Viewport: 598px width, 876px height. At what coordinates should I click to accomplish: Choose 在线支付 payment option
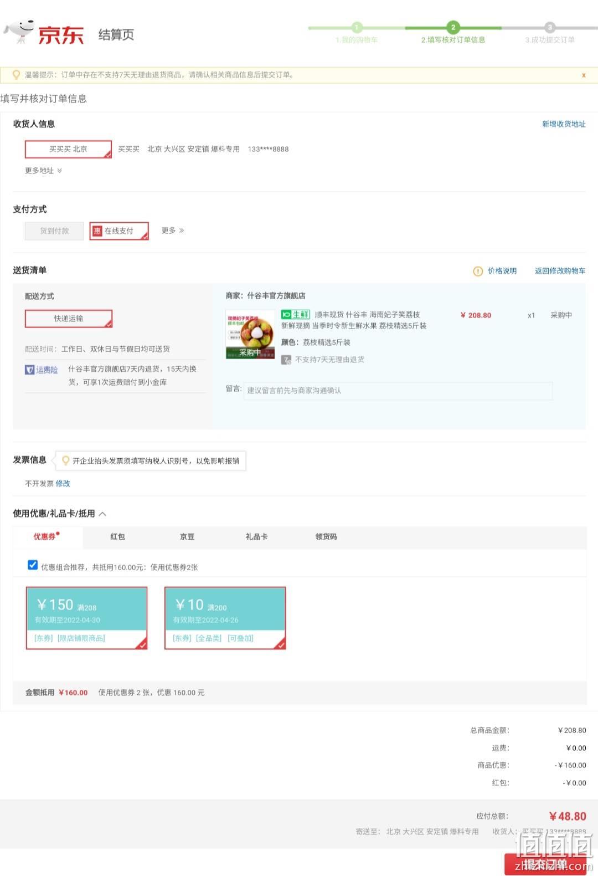[x=119, y=231]
